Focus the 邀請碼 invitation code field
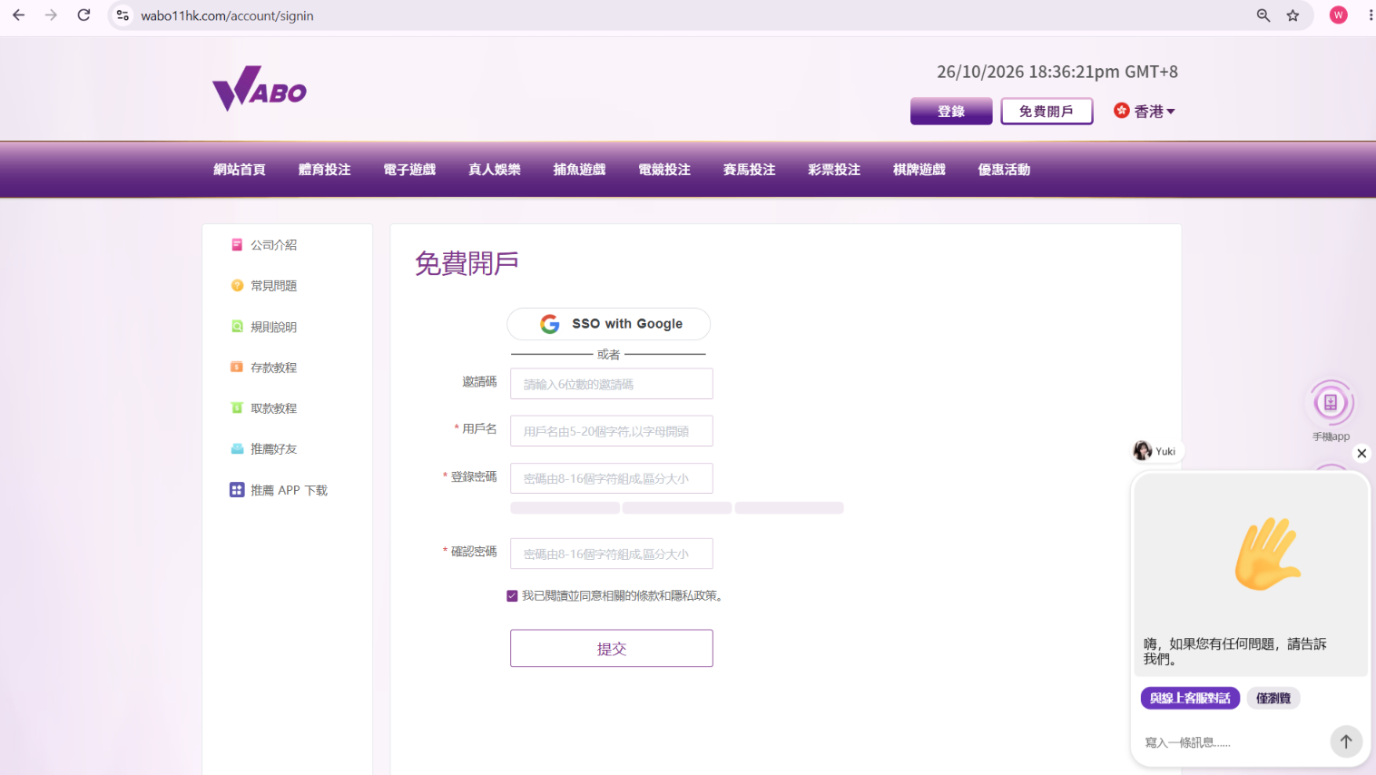 click(x=612, y=384)
